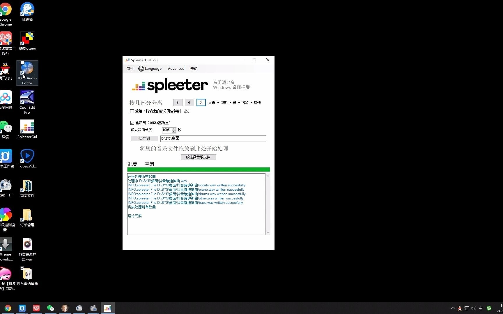This screenshot has height=314, width=503.
Task: Select the SpleeterGui desktop shortcut
Action: click(x=27, y=129)
